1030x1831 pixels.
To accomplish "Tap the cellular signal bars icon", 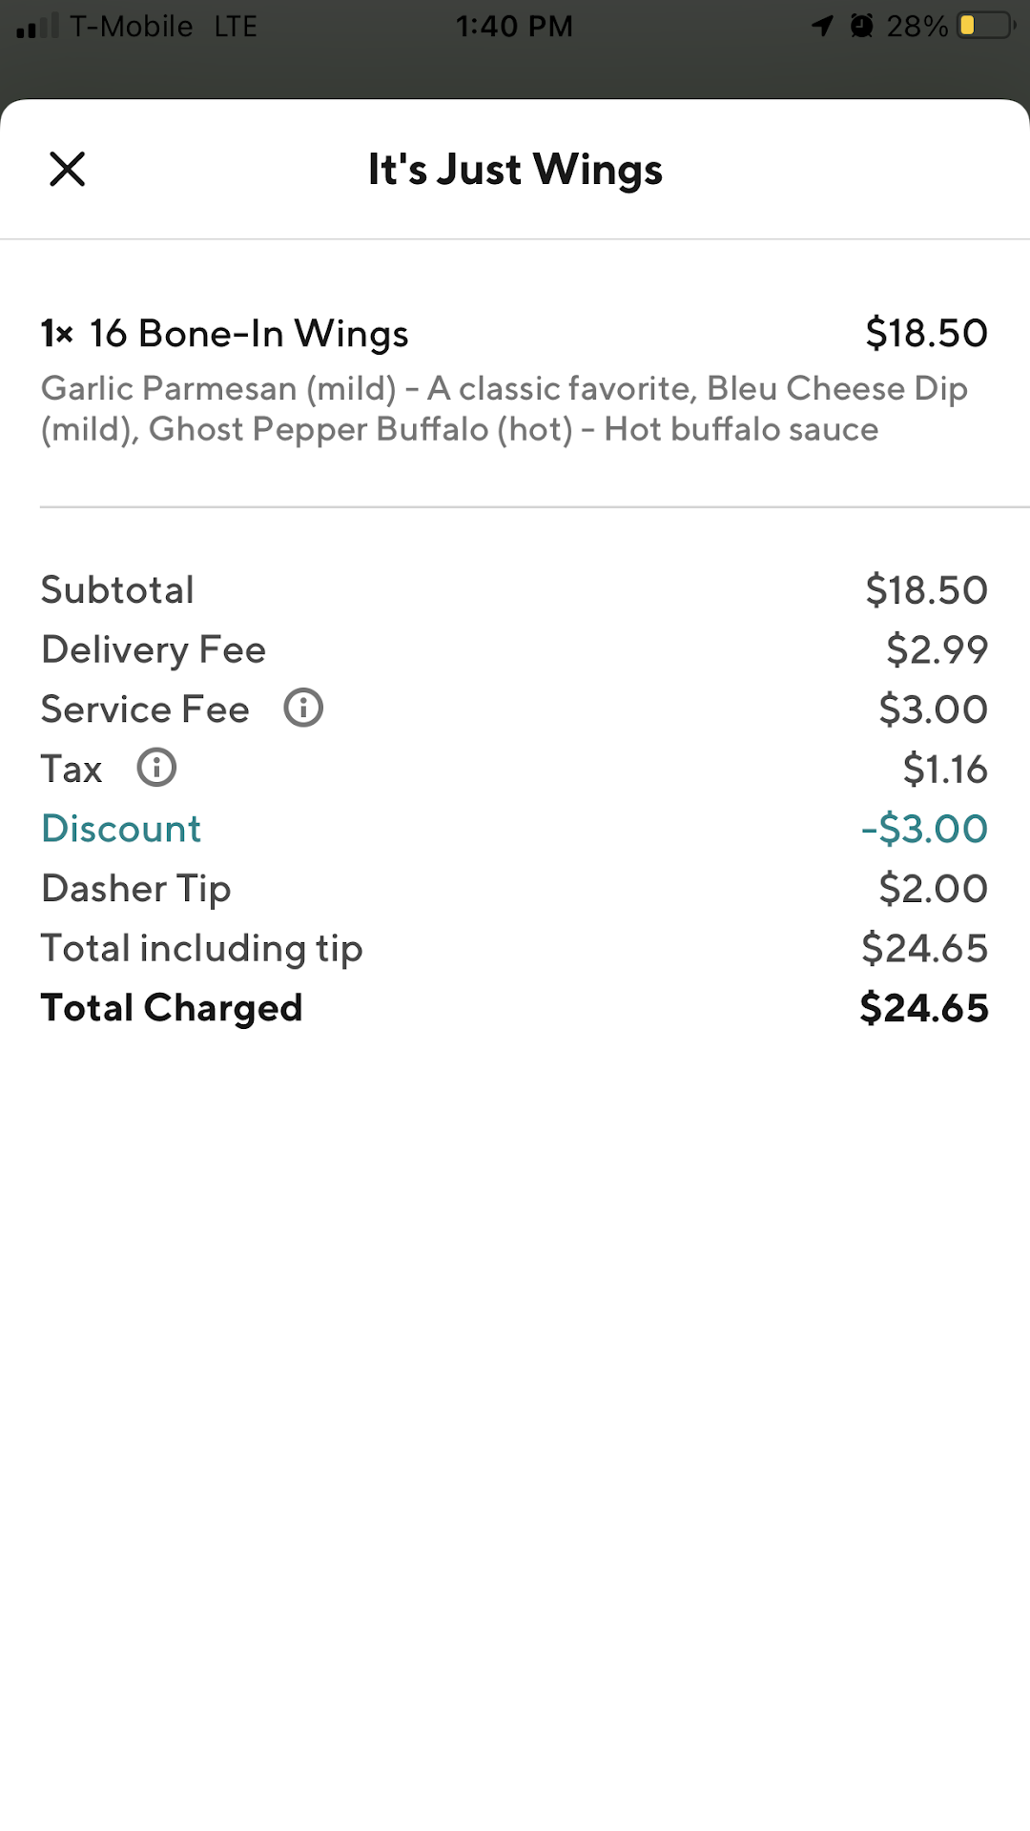I will point(38,26).
